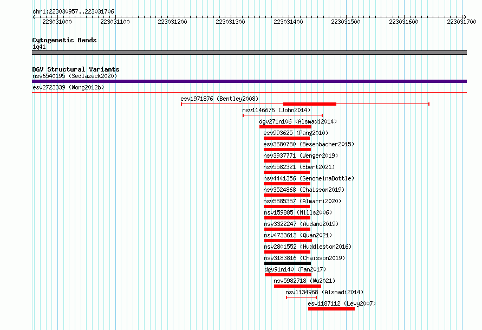Viewport: 482px width, 330px height.
Task: Click the red bar below esv1187112
Action: click(331, 309)
